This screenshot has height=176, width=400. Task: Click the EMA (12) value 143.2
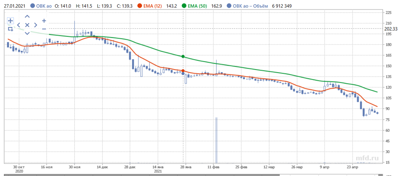pos(171,6)
